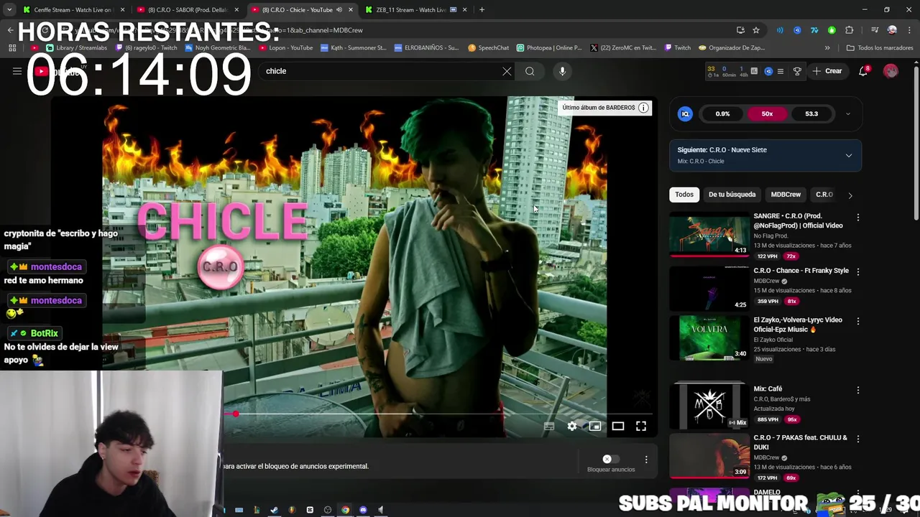
Task: Click the YouTube search input field
Action: (381, 71)
